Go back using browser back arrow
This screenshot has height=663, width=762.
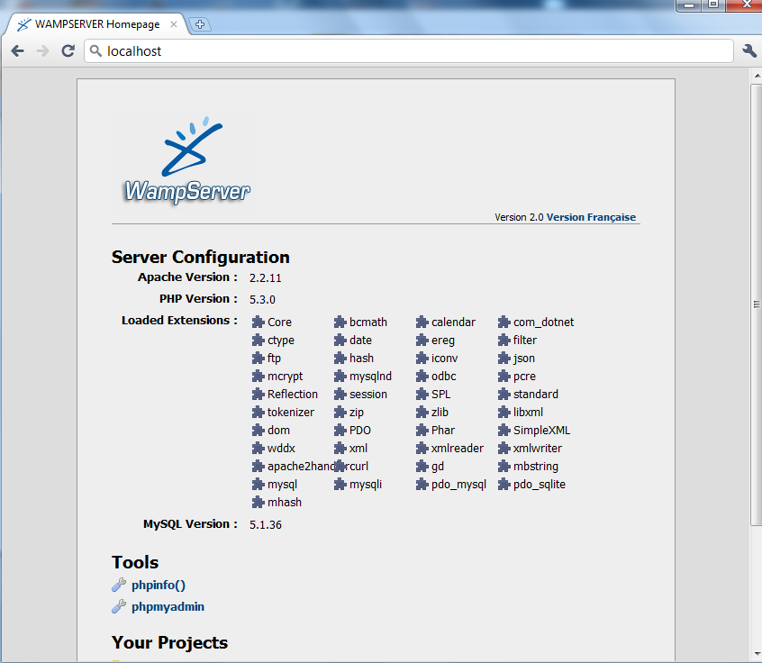click(x=17, y=51)
